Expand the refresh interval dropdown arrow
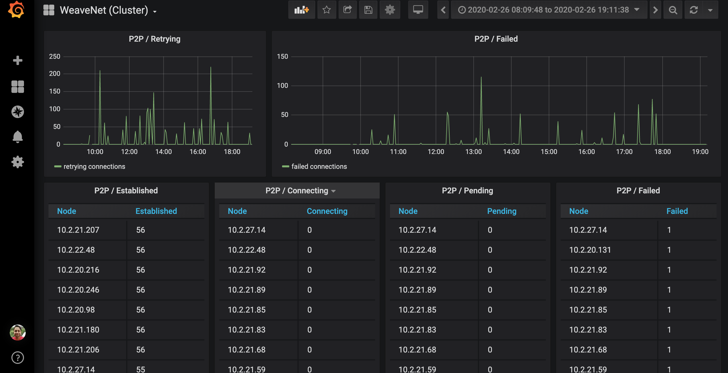 coord(710,10)
